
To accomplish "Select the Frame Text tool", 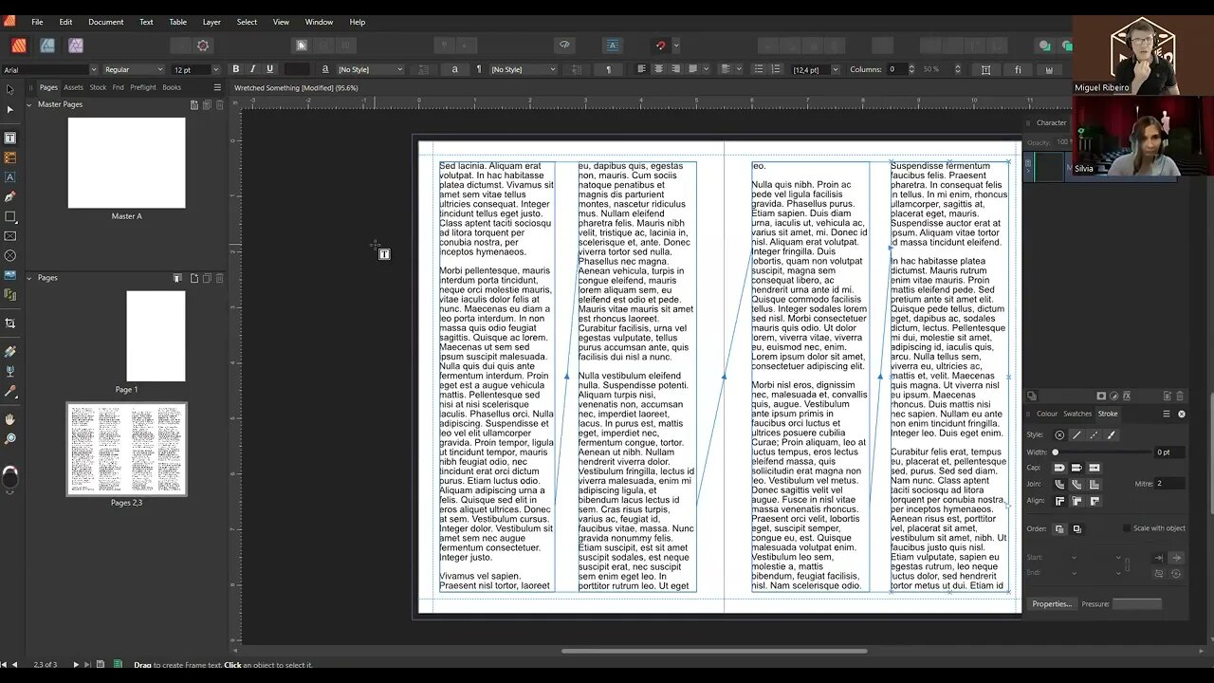I will click(x=10, y=138).
